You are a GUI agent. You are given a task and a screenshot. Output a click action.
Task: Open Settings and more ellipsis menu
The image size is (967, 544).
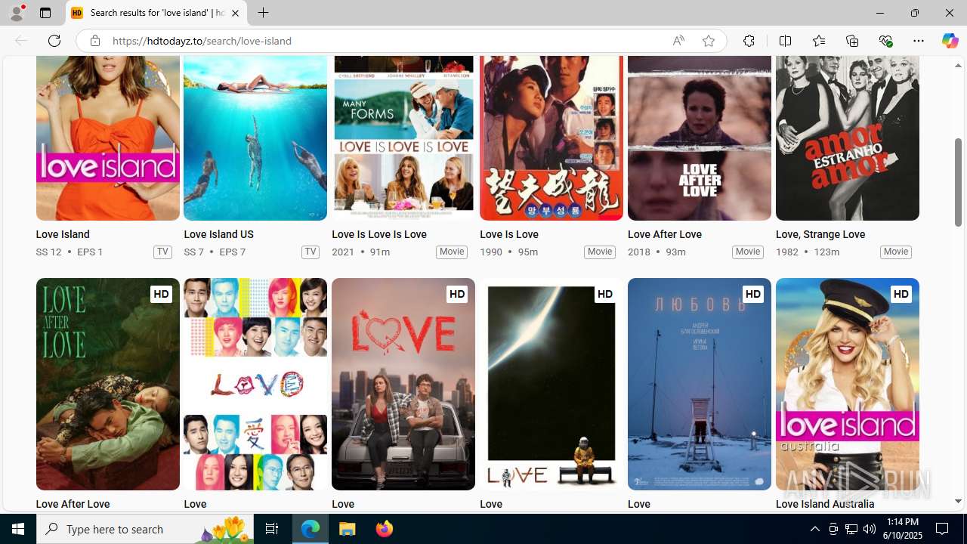(x=919, y=41)
